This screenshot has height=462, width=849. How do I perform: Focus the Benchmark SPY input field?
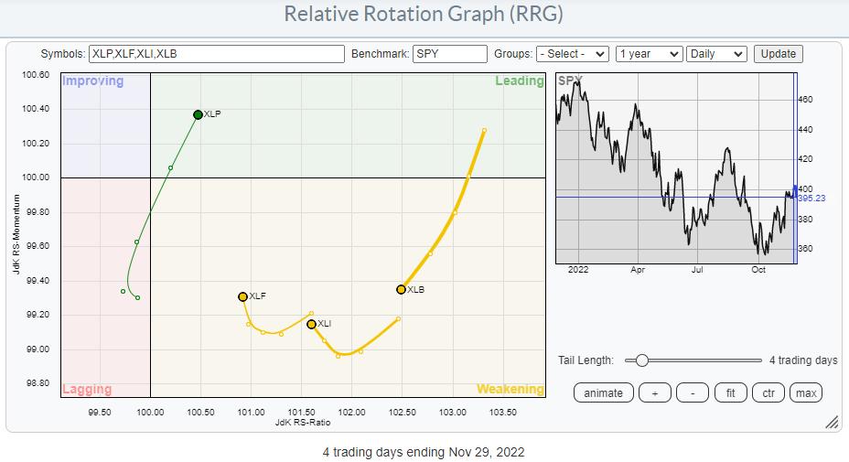pyautogui.click(x=449, y=54)
